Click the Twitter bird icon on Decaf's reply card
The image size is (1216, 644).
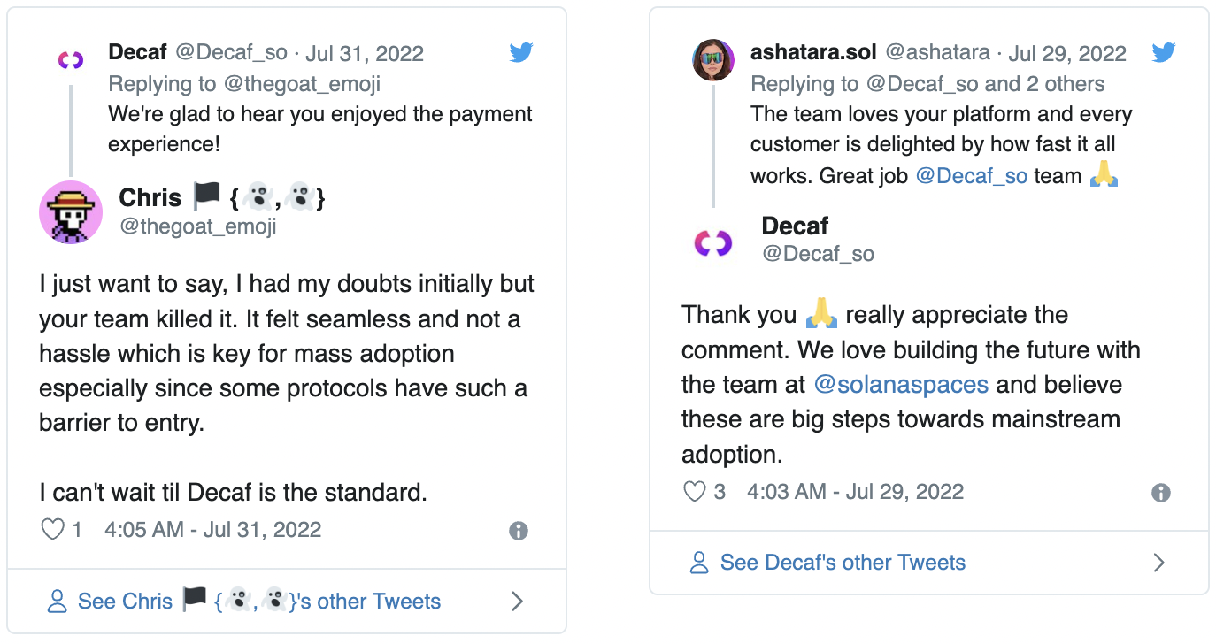click(521, 53)
